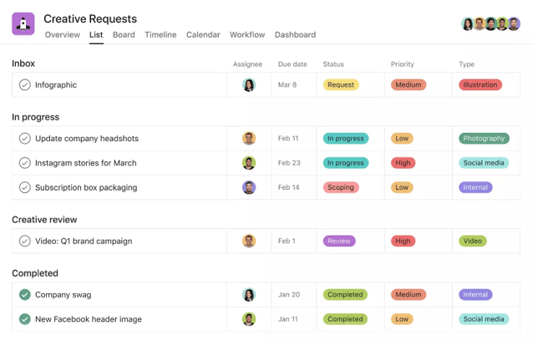Click assignee avatar for Video: Q1 brand campaign

coord(249,241)
